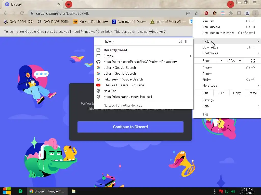Show hidden tray icons via dots
The height and width of the screenshot is (195, 261).
click(x=215, y=191)
